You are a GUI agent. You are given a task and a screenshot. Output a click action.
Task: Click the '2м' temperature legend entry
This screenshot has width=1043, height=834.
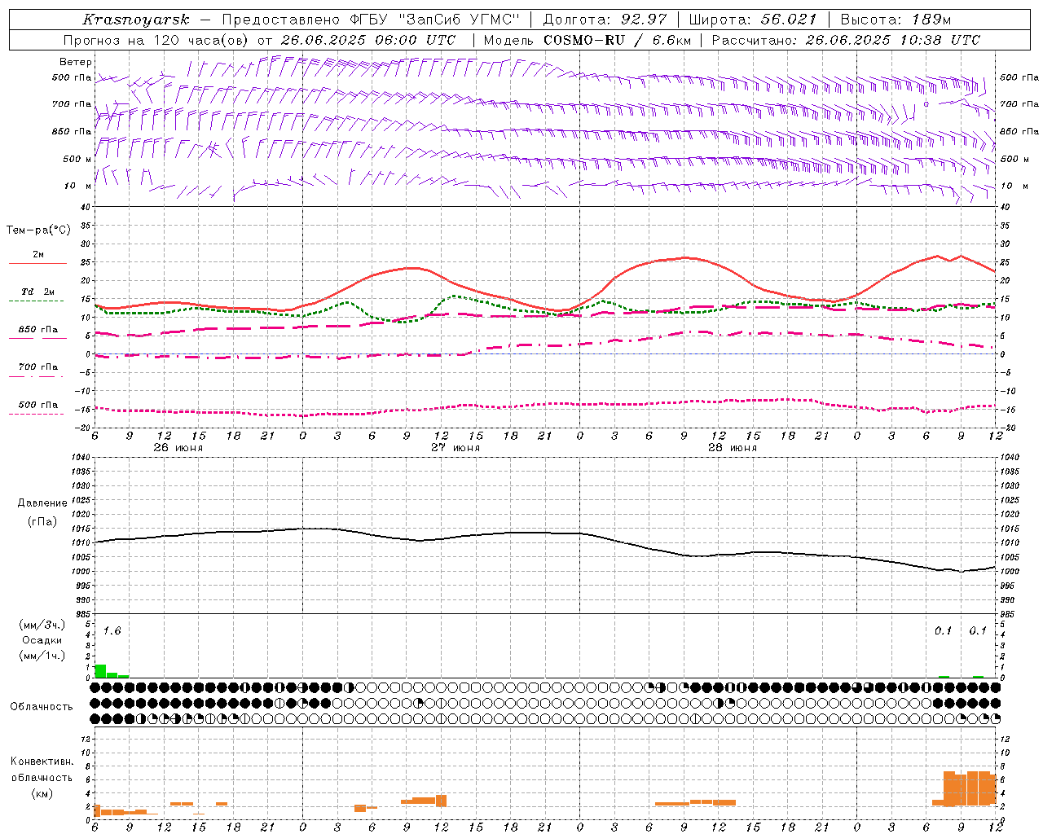tap(38, 254)
